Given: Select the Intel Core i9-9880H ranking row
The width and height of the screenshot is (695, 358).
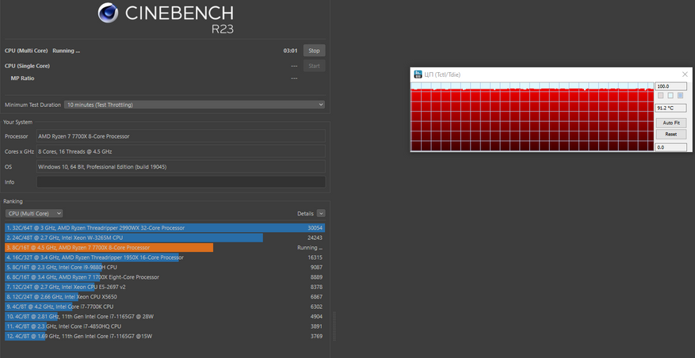Looking at the screenshot, I should (x=165, y=267).
